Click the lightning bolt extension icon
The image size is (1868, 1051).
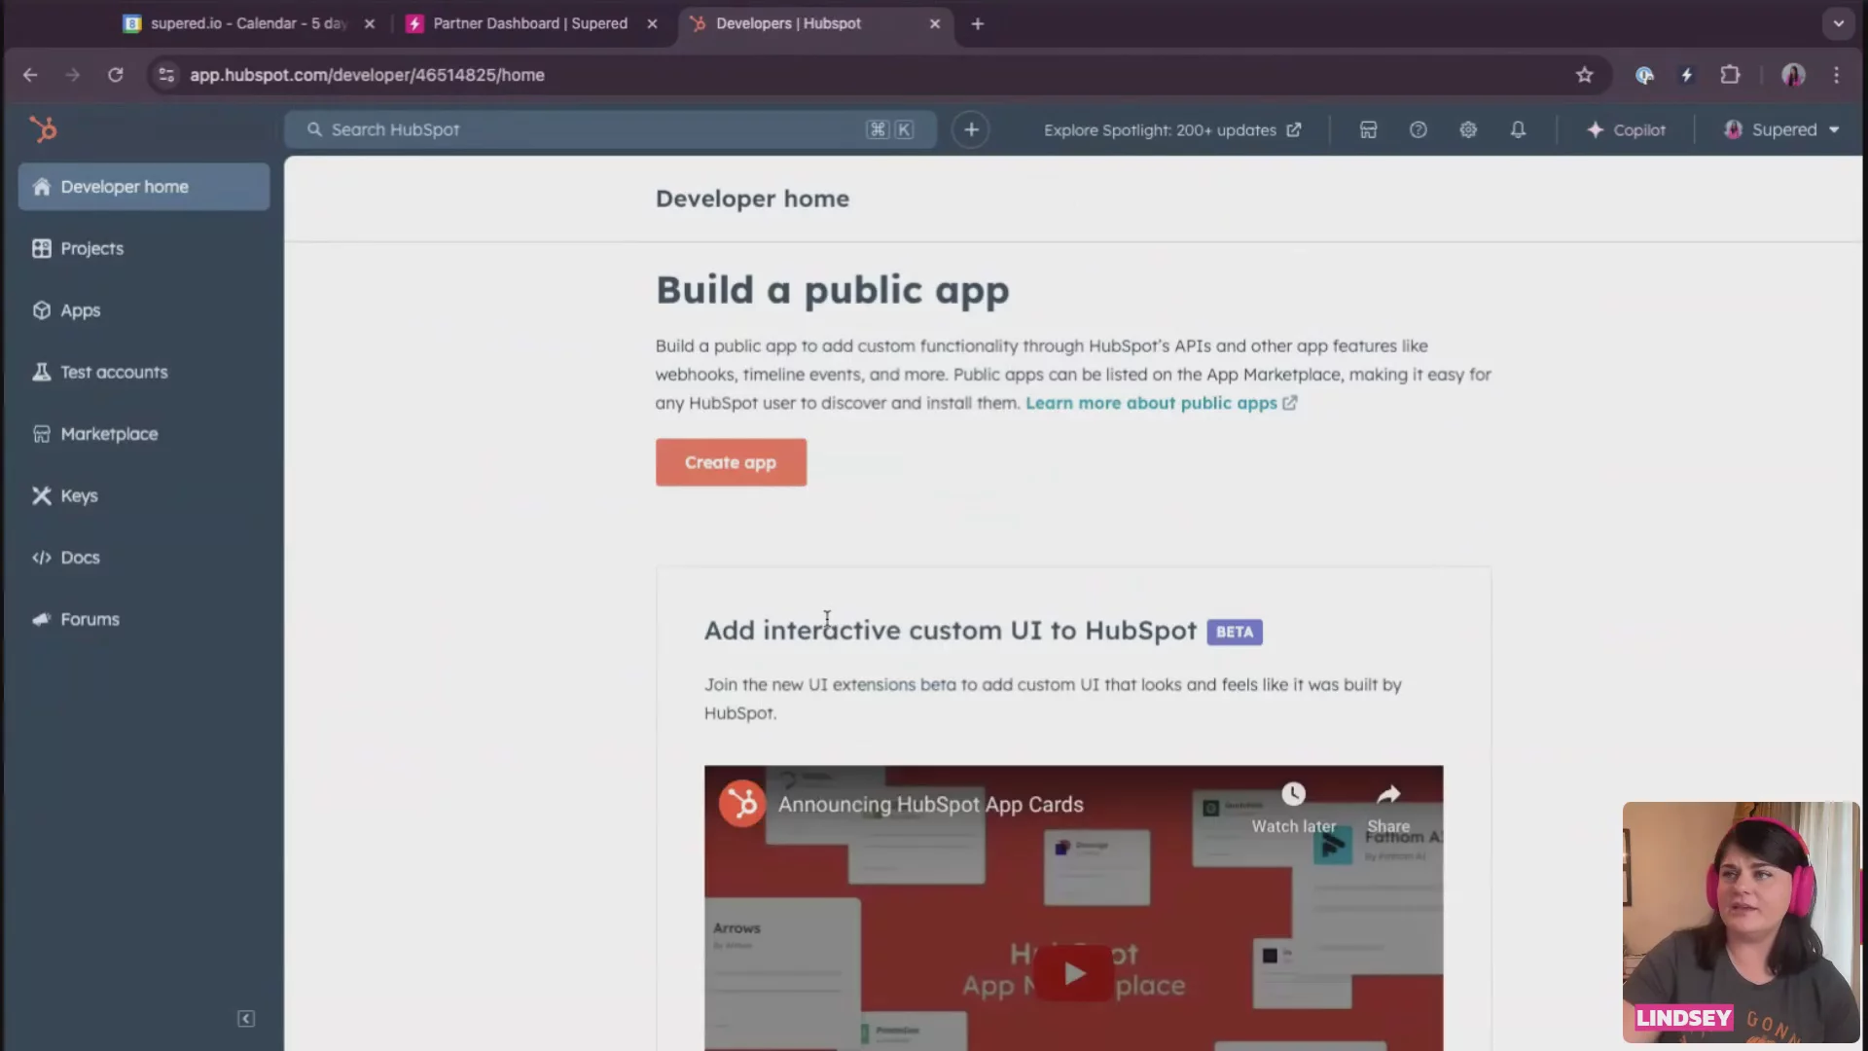coord(1687,75)
